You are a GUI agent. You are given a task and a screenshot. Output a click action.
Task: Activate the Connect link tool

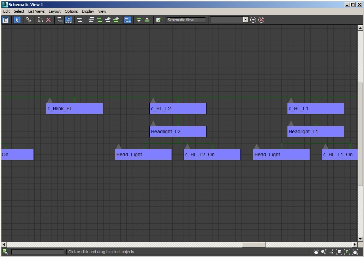[x=29, y=20]
